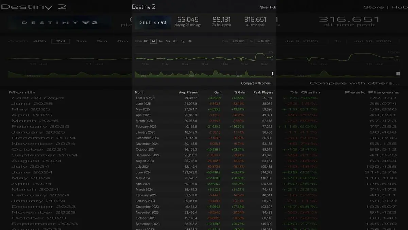The width and height of the screenshot is (408, 230).
Task: Select the June 2024 table row
Action: (204, 172)
